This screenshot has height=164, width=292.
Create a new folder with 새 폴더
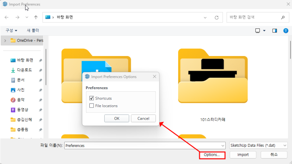coord(33,30)
